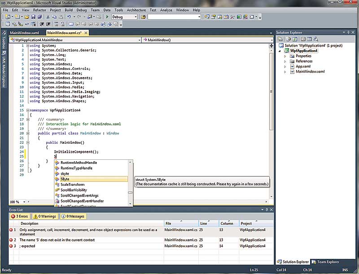
Task: Refresh the Solution Explorer tree
Action: coord(295,39)
